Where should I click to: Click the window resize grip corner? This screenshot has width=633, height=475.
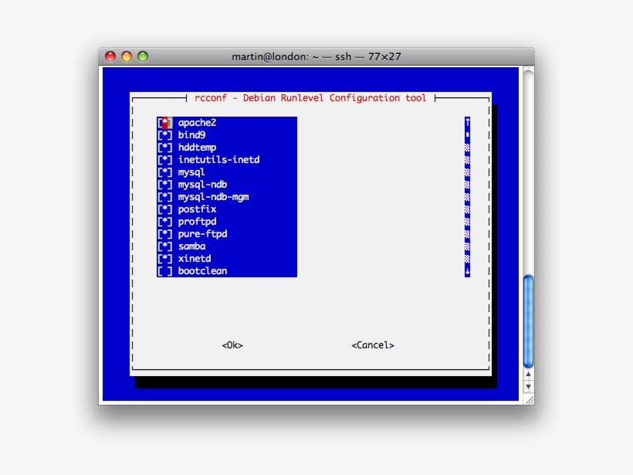pos(529,400)
